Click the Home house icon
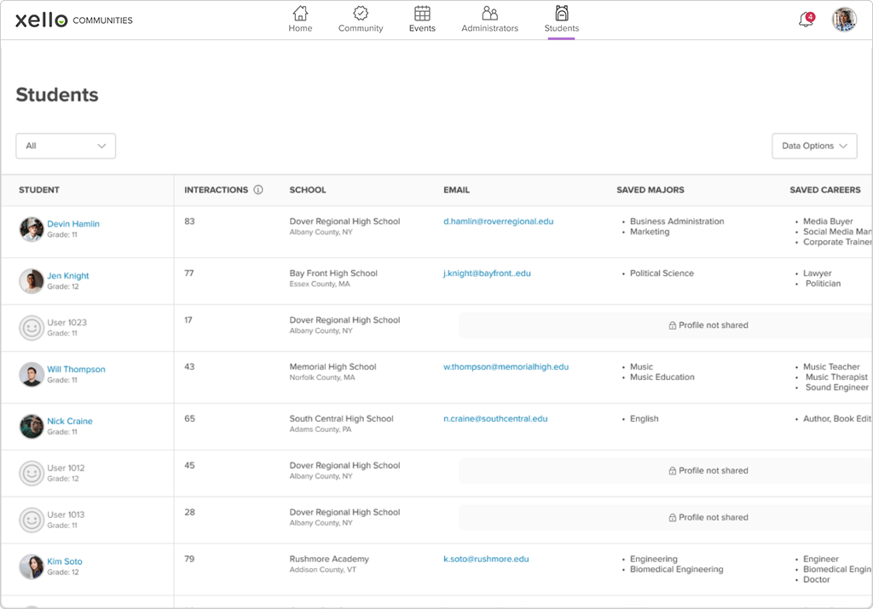873x609 pixels. pyautogui.click(x=300, y=14)
